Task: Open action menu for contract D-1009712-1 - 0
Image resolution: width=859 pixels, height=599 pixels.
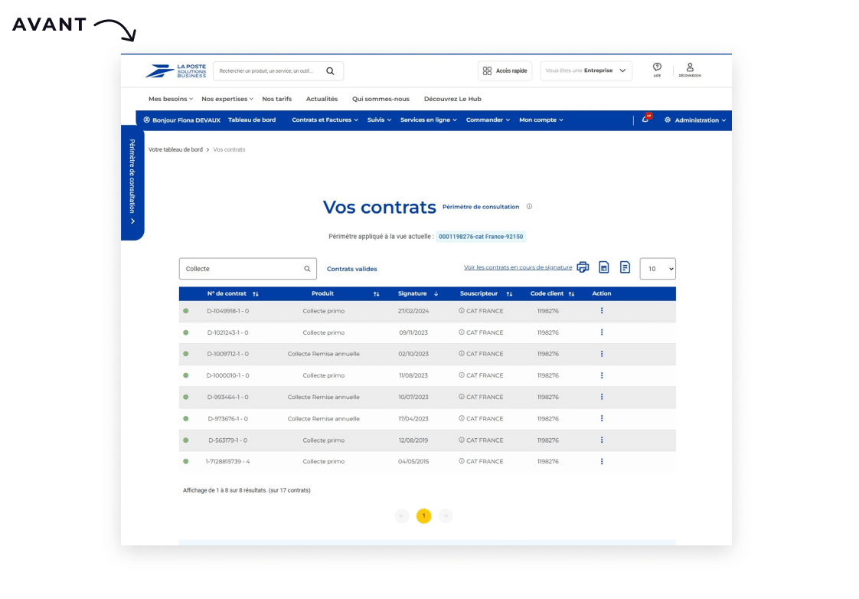Action: pos(602,354)
